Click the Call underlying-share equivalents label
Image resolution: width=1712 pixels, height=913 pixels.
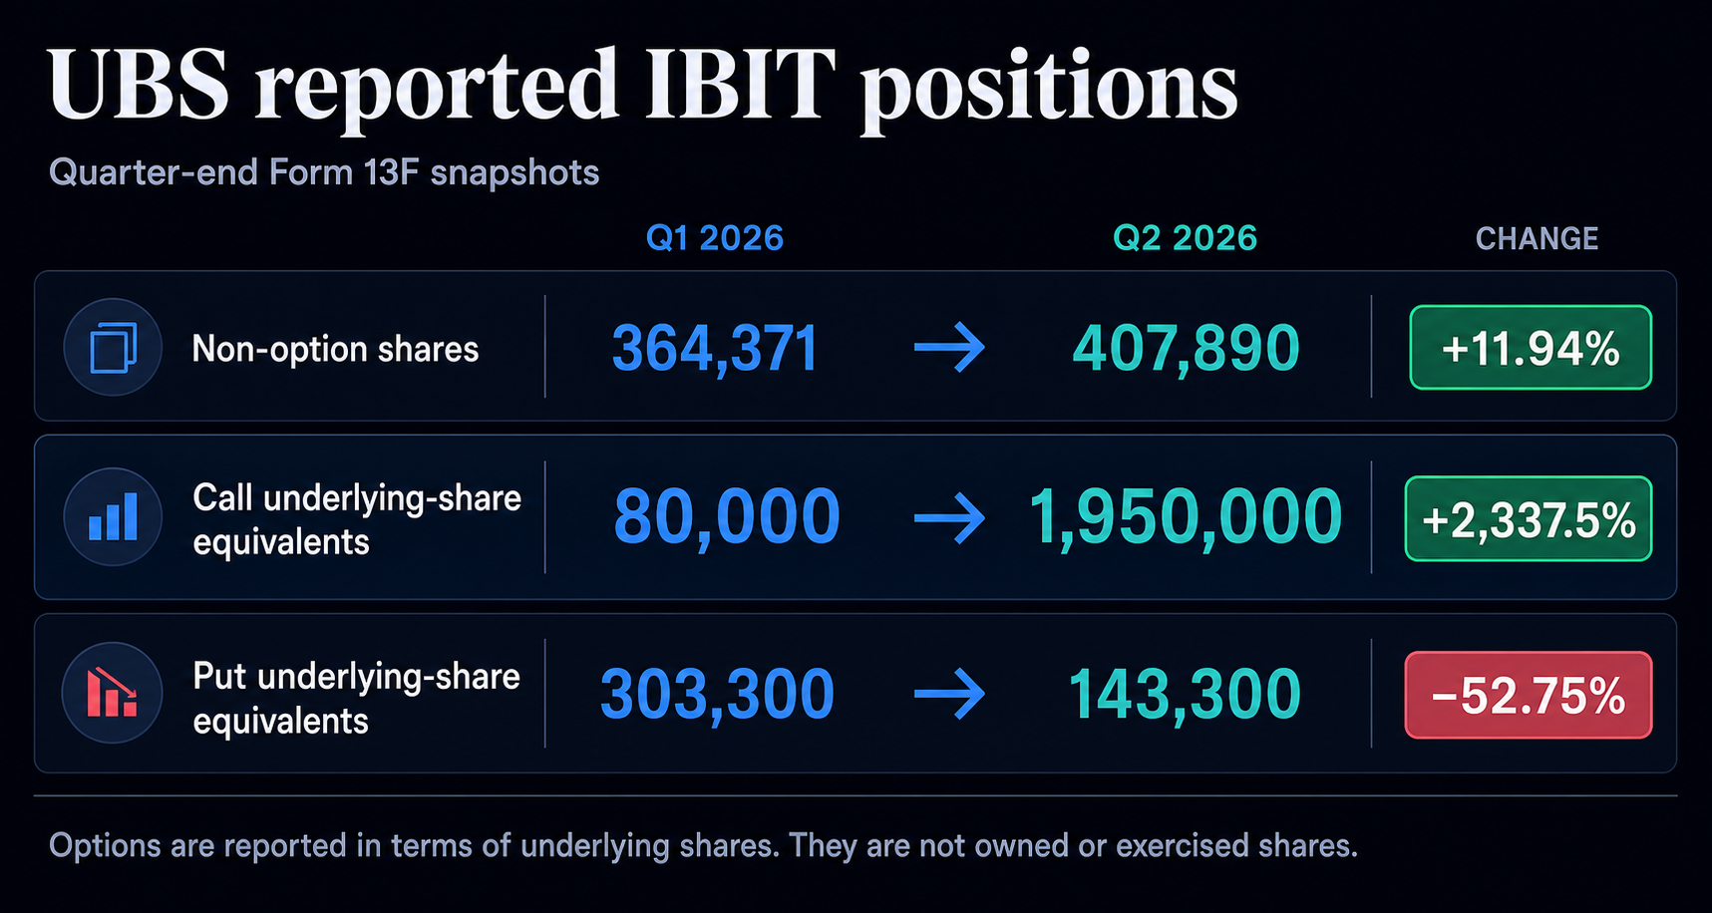click(357, 519)
